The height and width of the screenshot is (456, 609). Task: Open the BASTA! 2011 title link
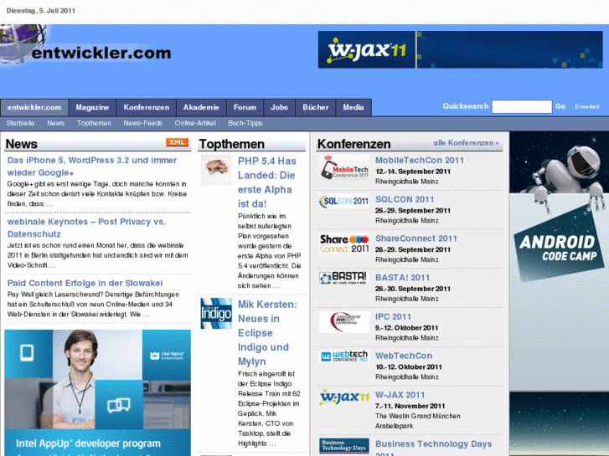pos(402,278)
